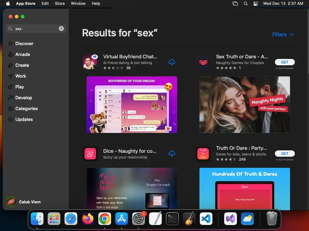
Task: Open the Arcade section
Action: click(x=23, y=54)
